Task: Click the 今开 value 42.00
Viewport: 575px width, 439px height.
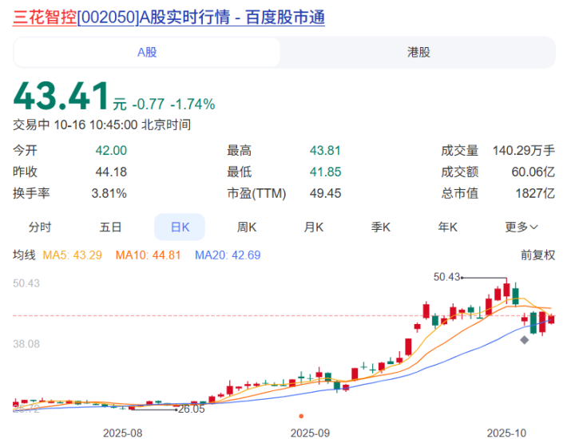Action: [x=111, y=150]
